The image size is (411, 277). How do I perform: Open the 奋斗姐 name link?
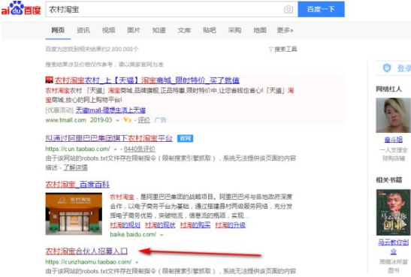[x=393, y=140]
